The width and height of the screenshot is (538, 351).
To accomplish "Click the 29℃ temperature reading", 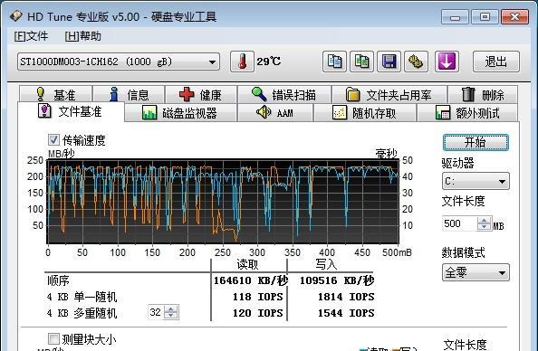I will click(269, 62).
